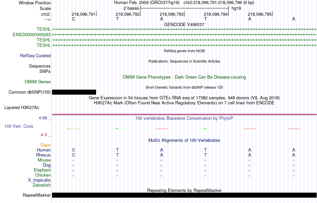Select the Rhesus species label
Viewport: 317px width, 203px height.
(x=43, y=155)
